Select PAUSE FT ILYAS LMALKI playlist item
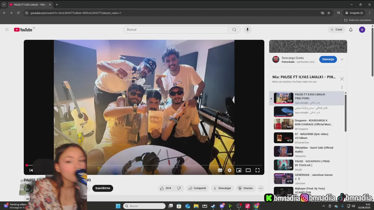The width and height of the screenshot is (374, 210). (307, 98)
